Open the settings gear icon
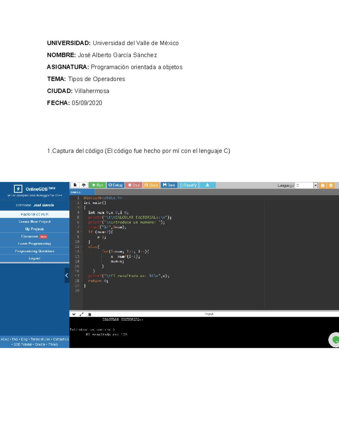 tap(331, 185)
